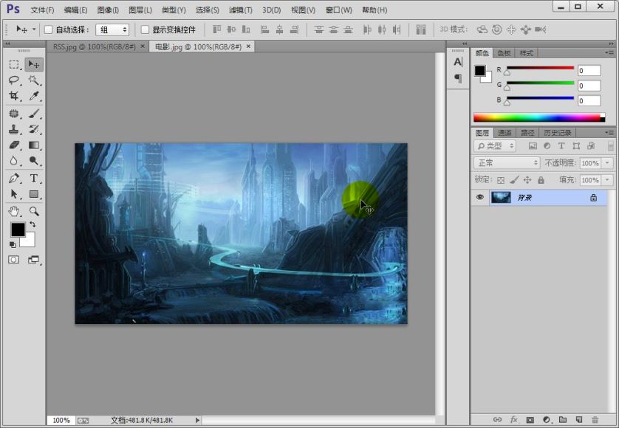Open the tool preset picker arrow
Viewport: 619px width, 428px height.
click(x=34, y=30)
